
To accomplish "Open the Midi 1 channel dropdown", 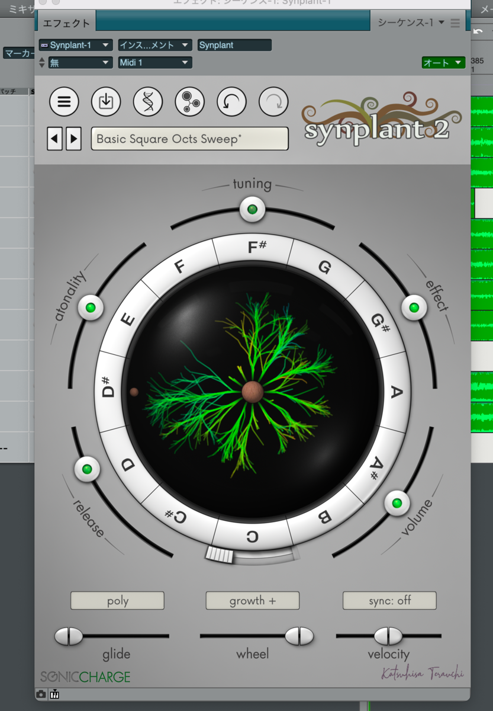I will tap(155, 62).
